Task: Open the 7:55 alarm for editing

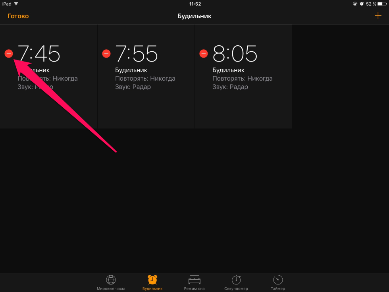Action: point(136,54)
